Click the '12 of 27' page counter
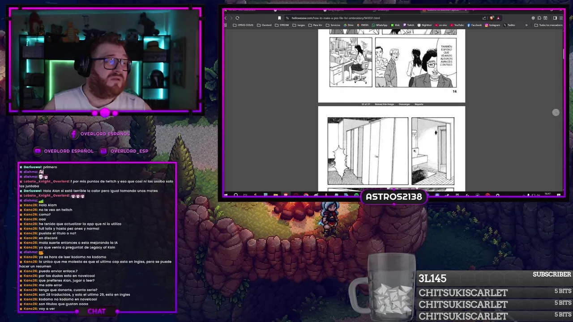573x322 pixels. click(366, 104)
